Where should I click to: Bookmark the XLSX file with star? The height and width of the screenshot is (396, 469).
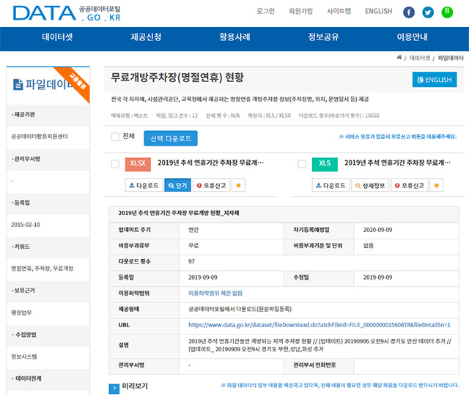[x=239, y=186]
